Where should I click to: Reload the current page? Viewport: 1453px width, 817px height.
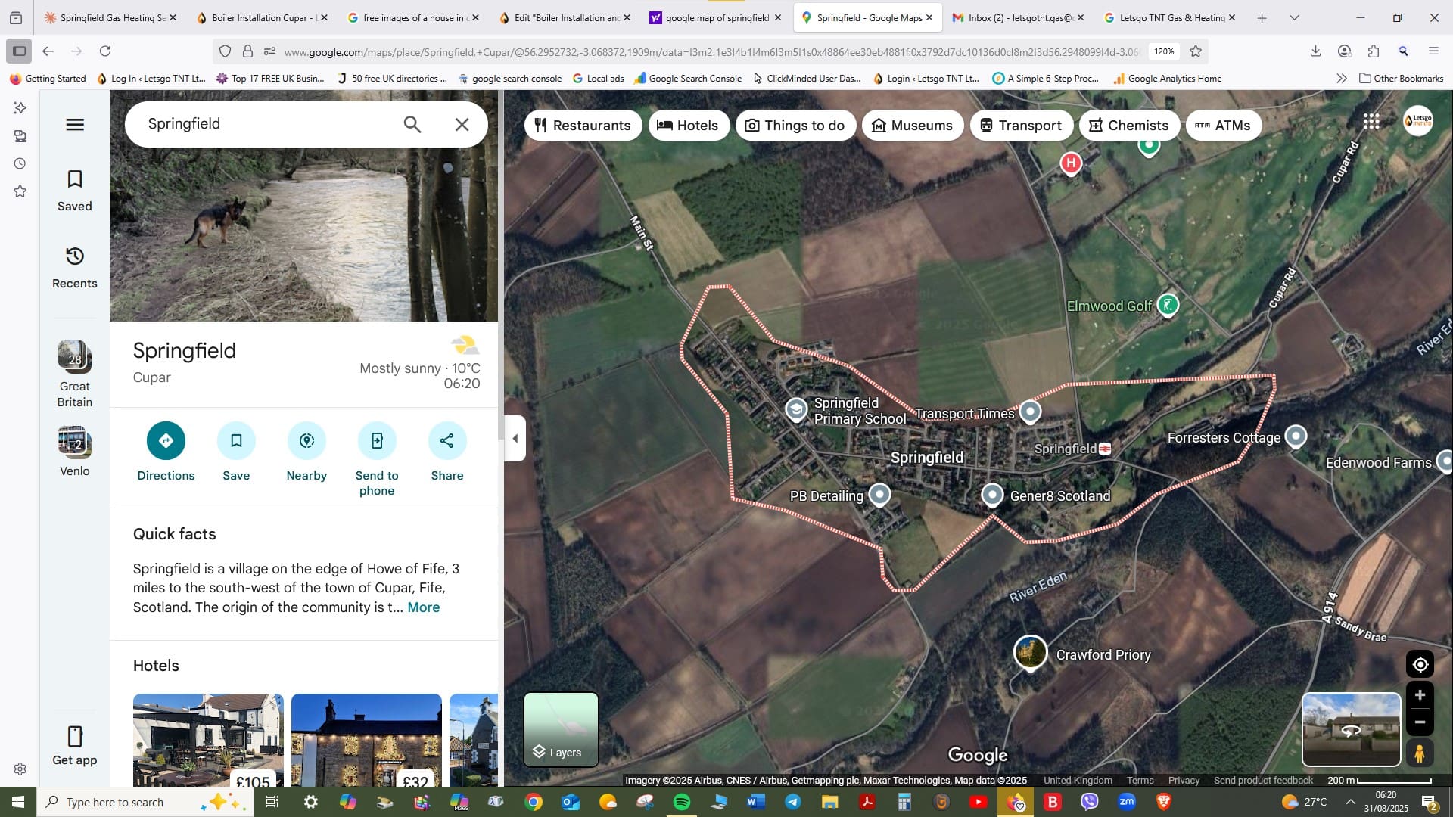point(105,51)
